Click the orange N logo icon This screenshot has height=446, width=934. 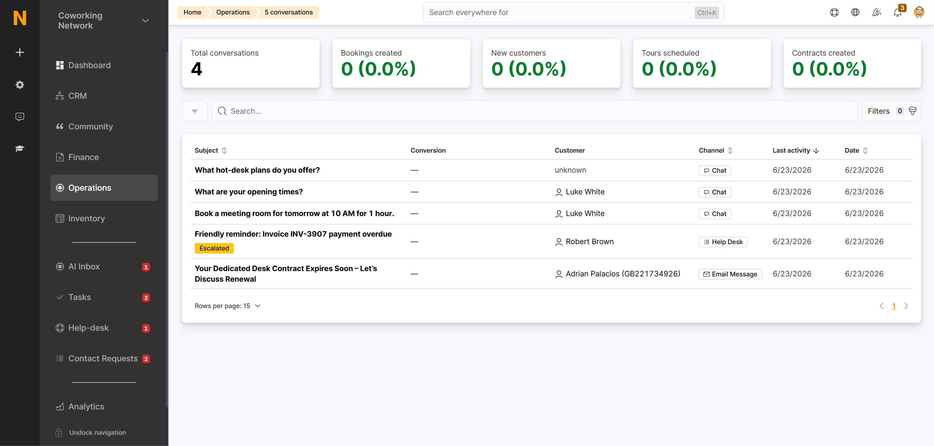click(x=20, y=18)
